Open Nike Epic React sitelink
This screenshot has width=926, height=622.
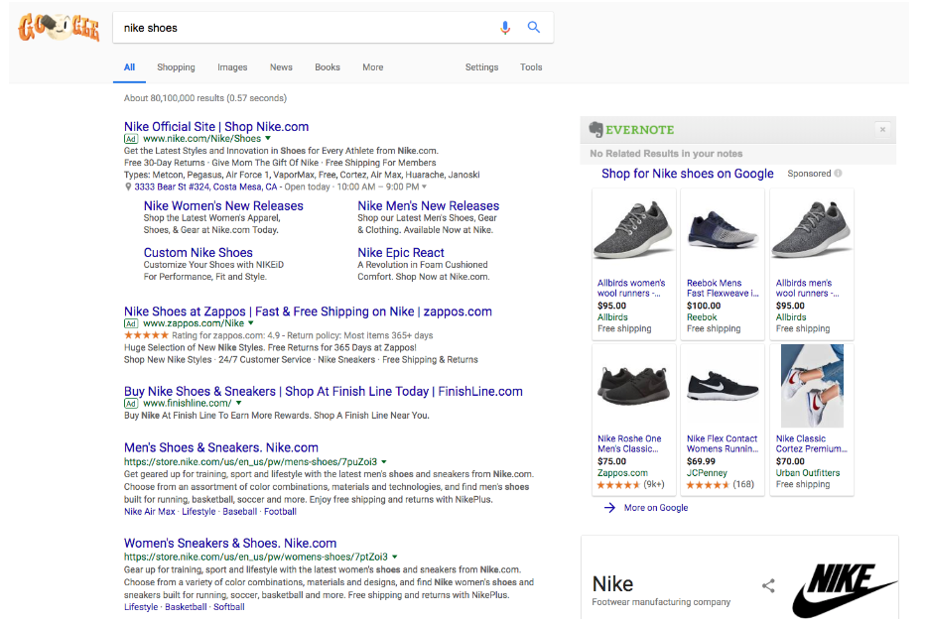[x=400, y=253]
